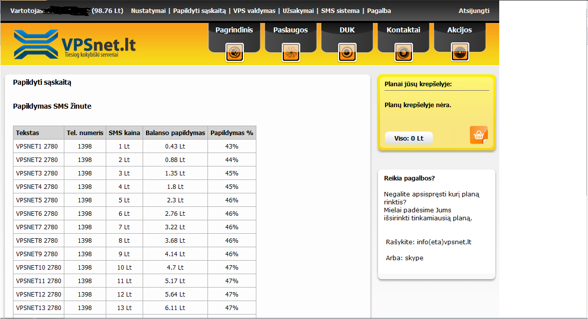Select the VPSNET7 2780 cell

(x=38, y=227)
